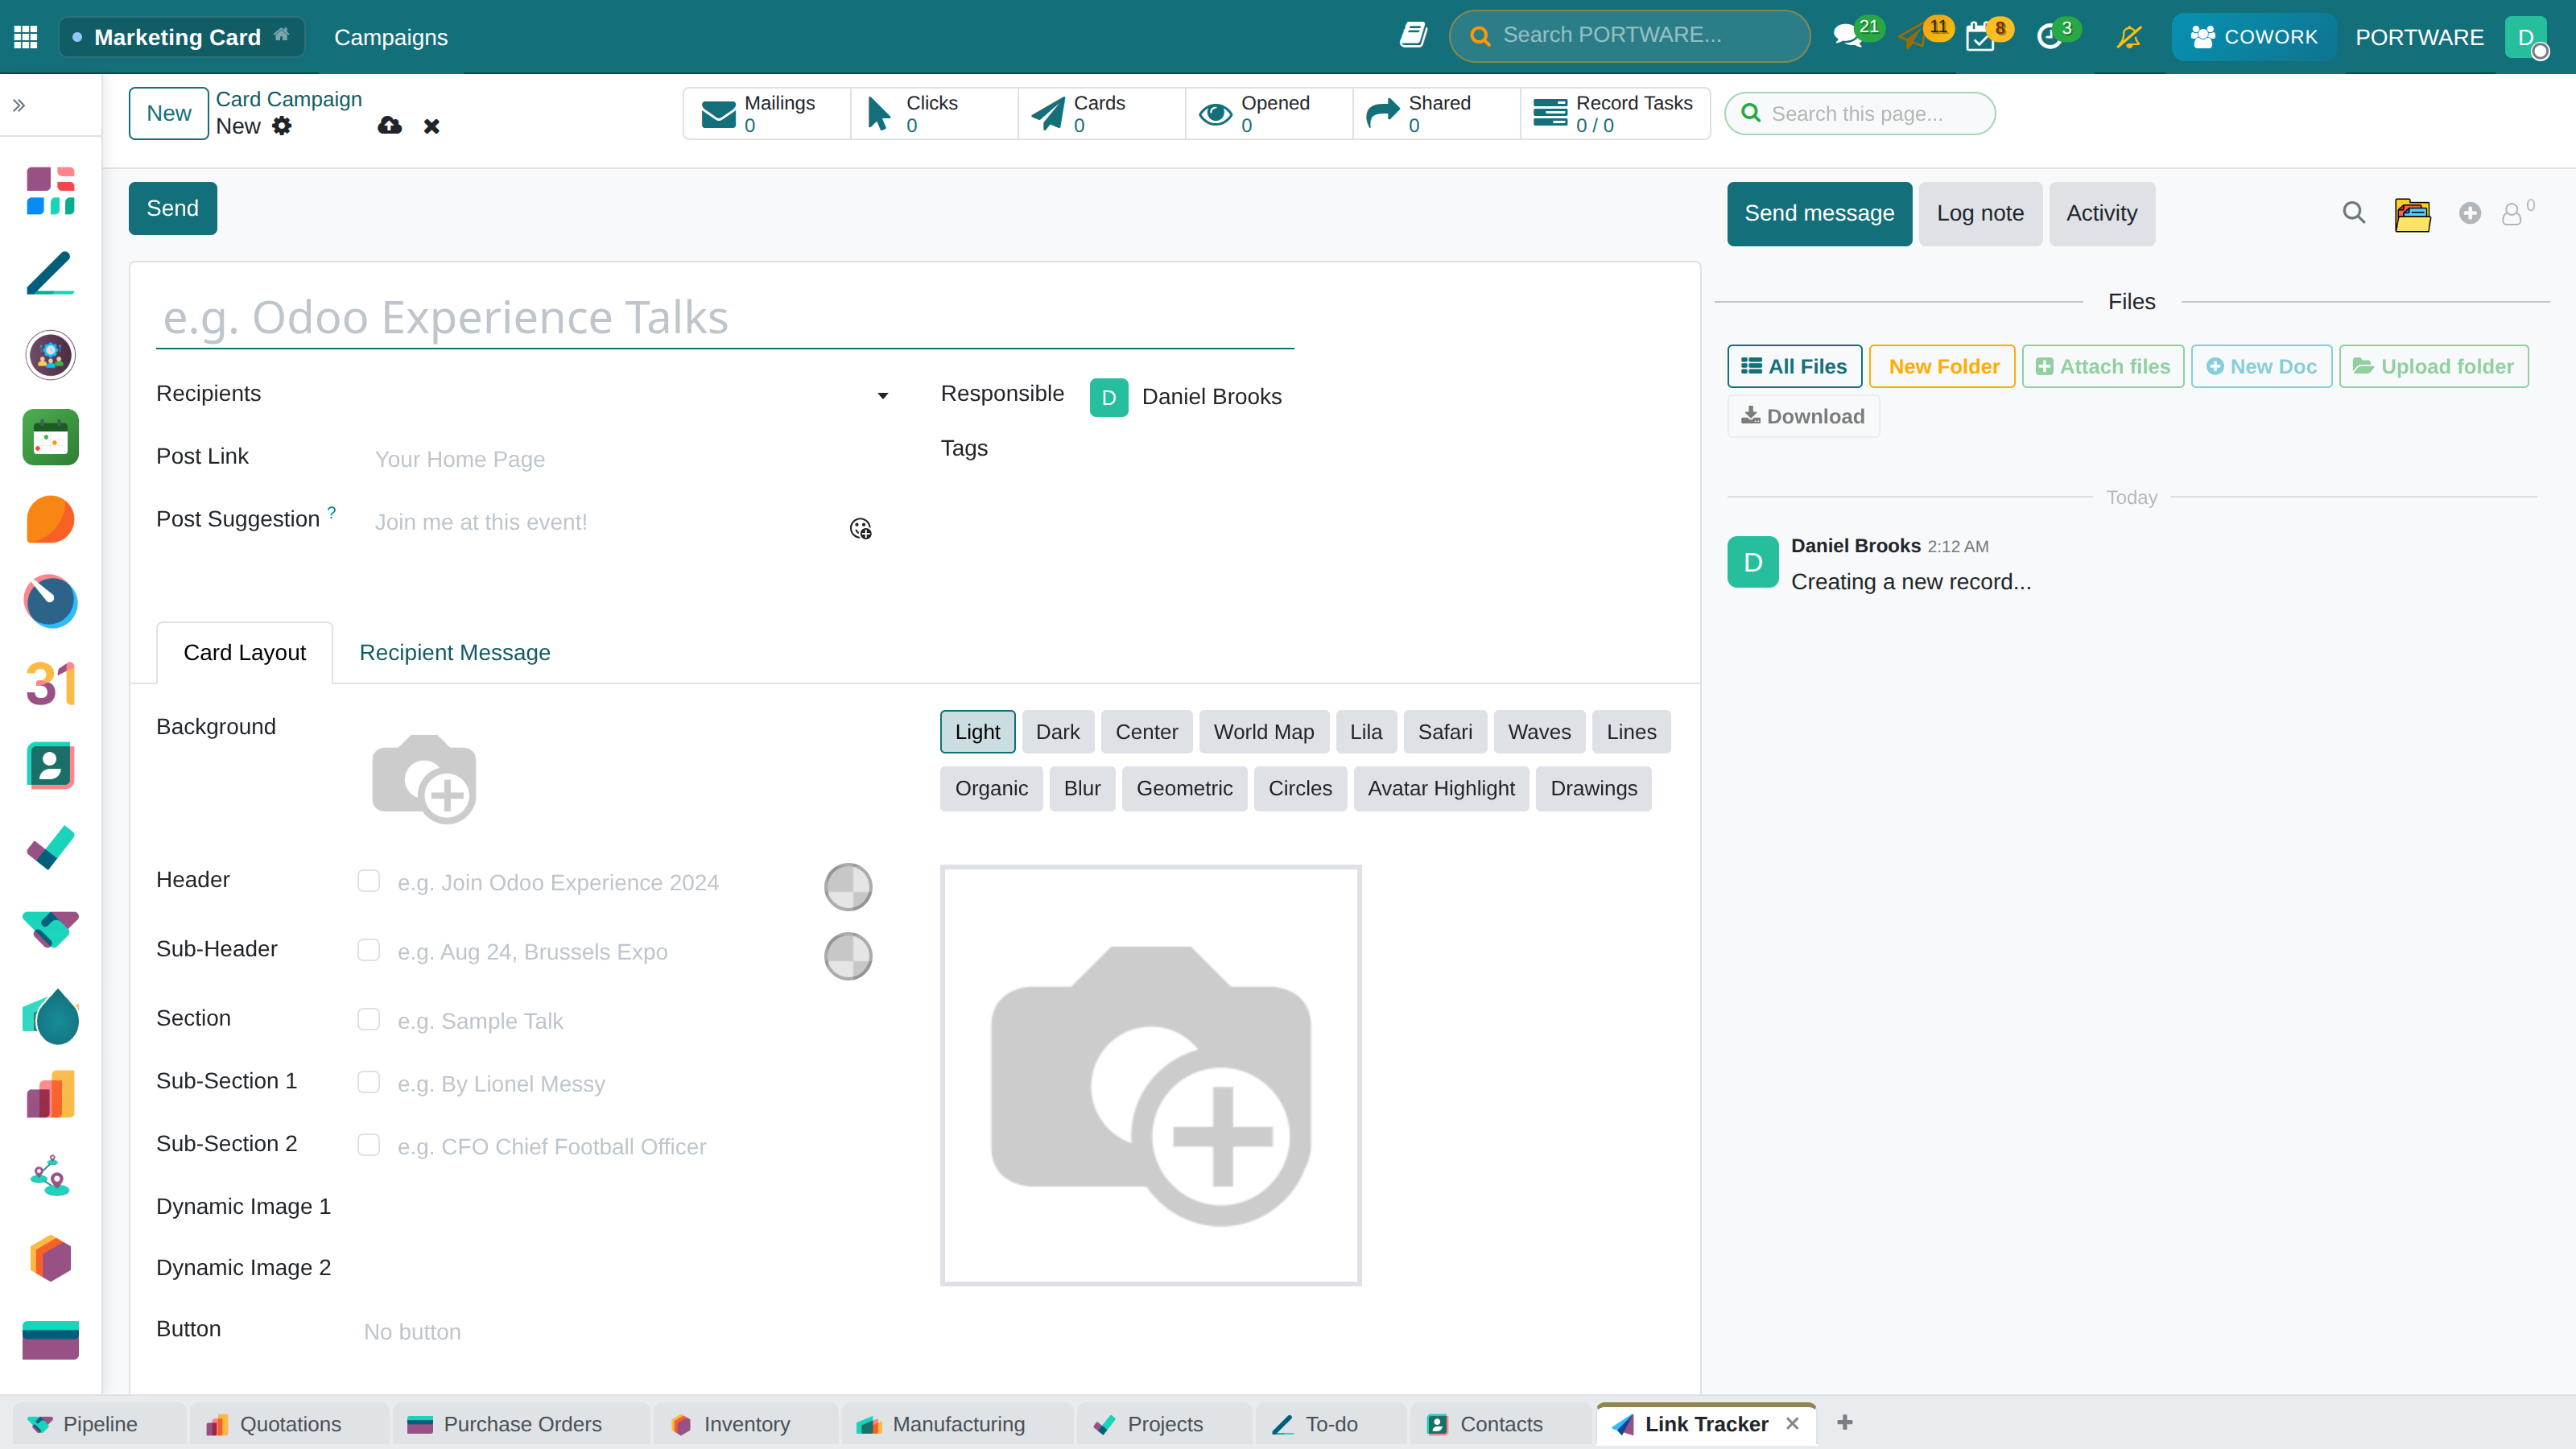Tick the Sub-Section 1 checkbox
Image resolution: width=2576 pixels, height=1449 pixels.
click(369, 1082)
